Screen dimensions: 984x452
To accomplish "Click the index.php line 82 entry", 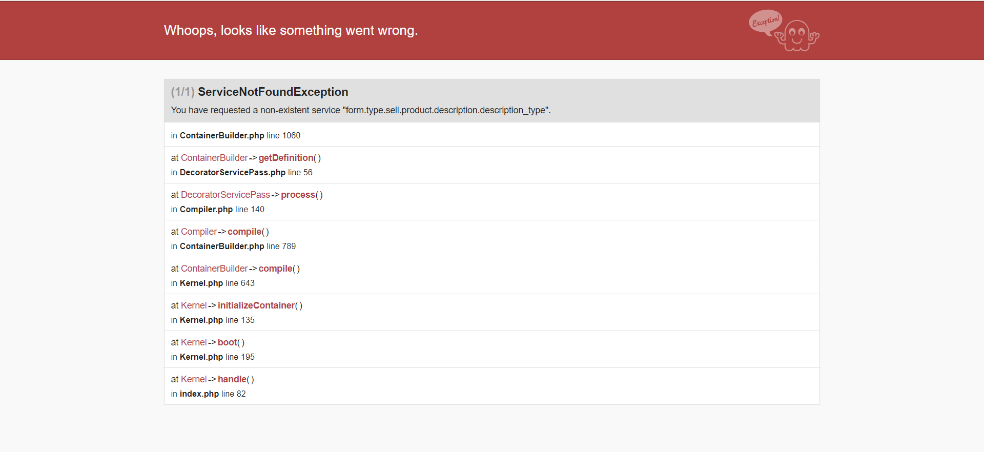I will pos(208,394).
